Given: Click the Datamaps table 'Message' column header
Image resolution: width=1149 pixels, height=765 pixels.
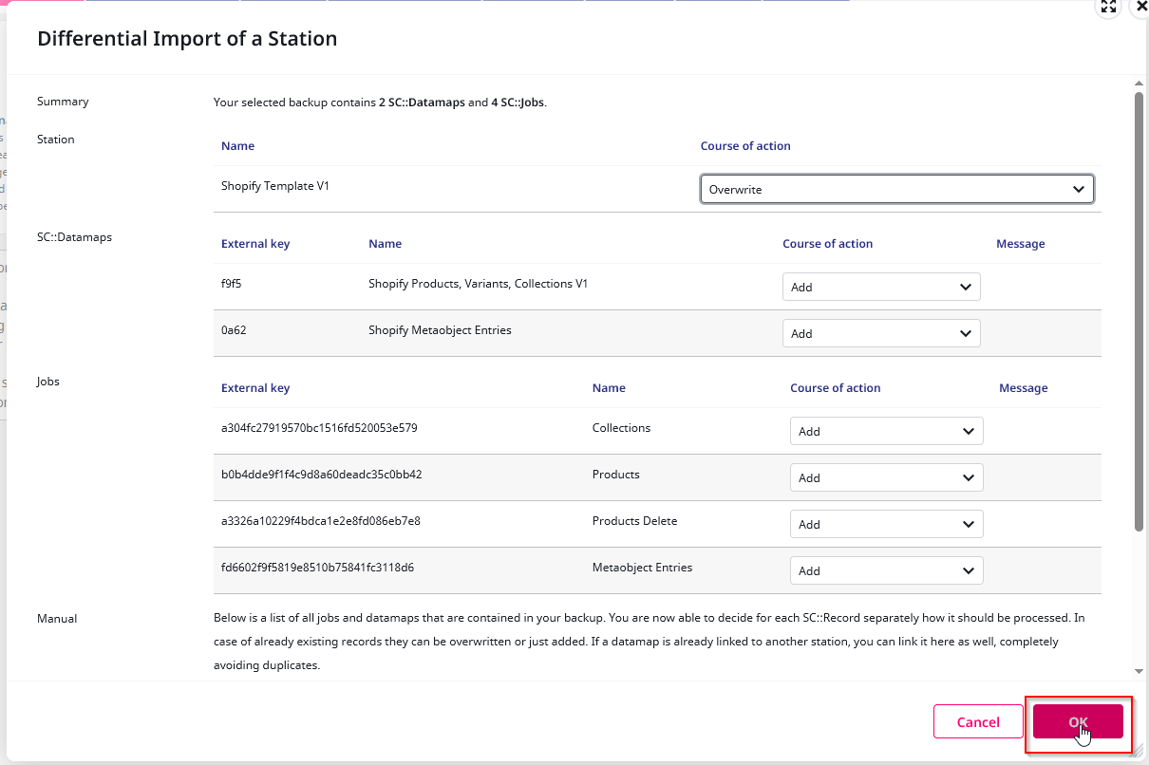Looking at the screenshot, I should (x=1021, y=244).
